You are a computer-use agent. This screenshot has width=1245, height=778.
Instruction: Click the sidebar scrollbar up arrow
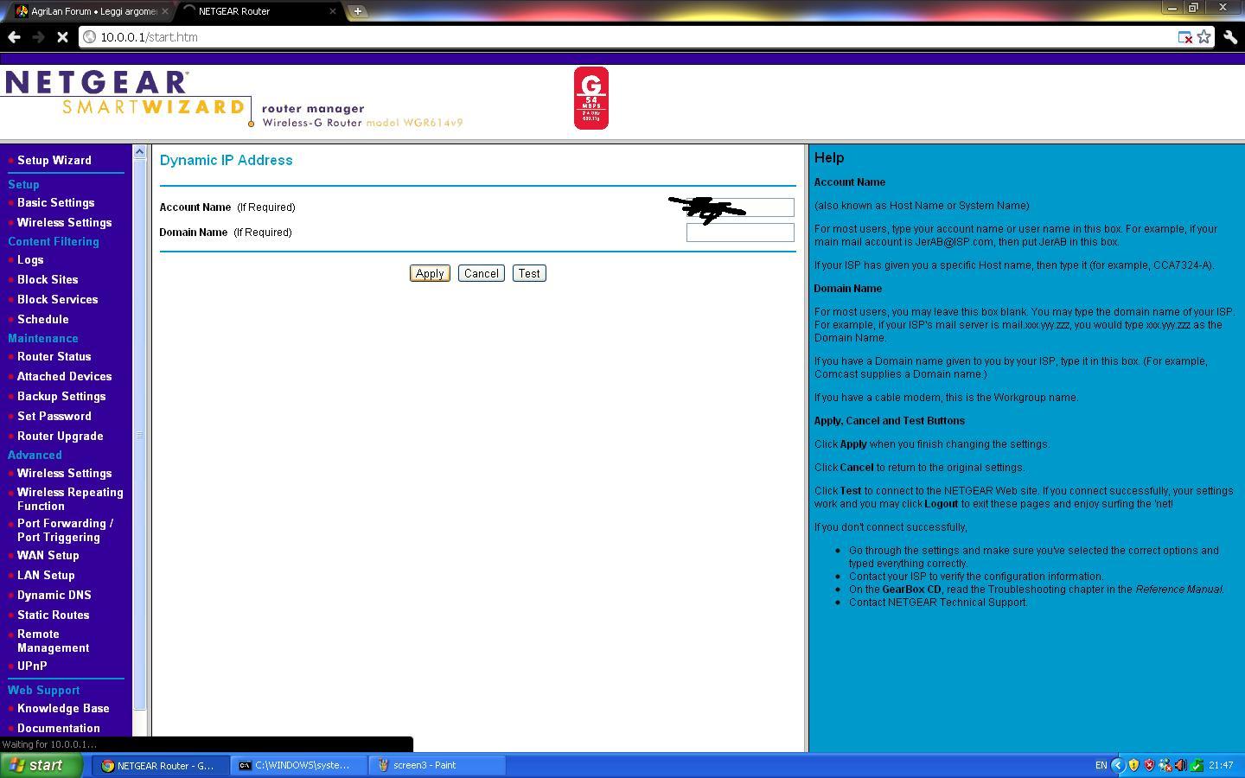[140, 152]
